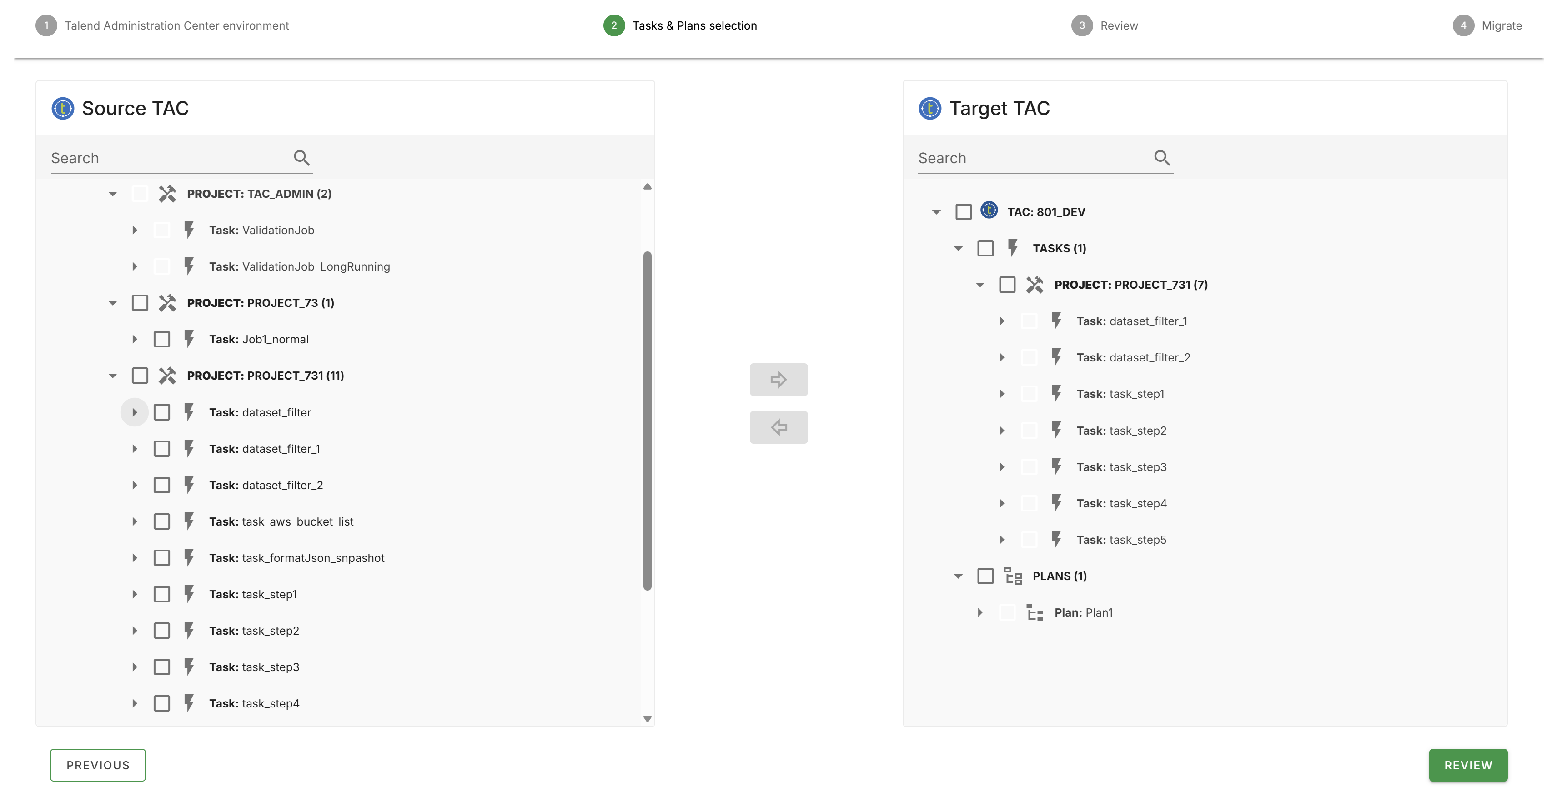The image size is (1547, 812).
Task: Click the green REVIEW button
Action: click(x=1468, y=765)
